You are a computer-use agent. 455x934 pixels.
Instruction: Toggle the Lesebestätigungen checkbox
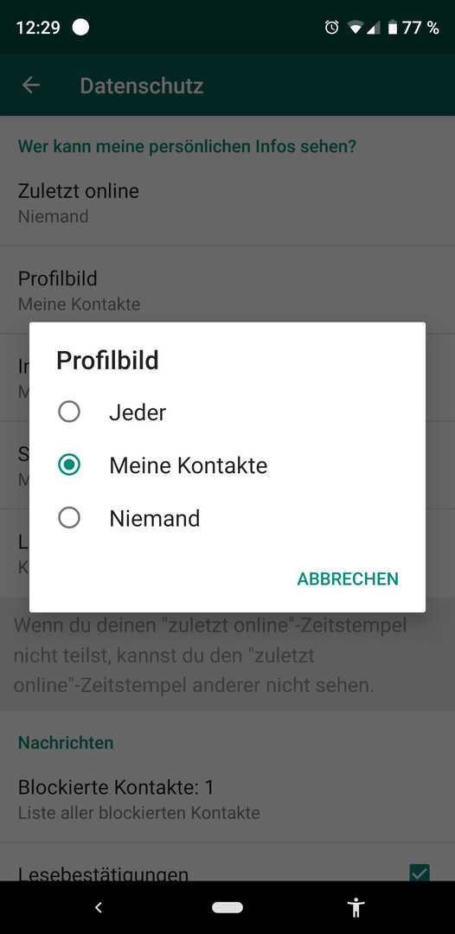(420, 873)
